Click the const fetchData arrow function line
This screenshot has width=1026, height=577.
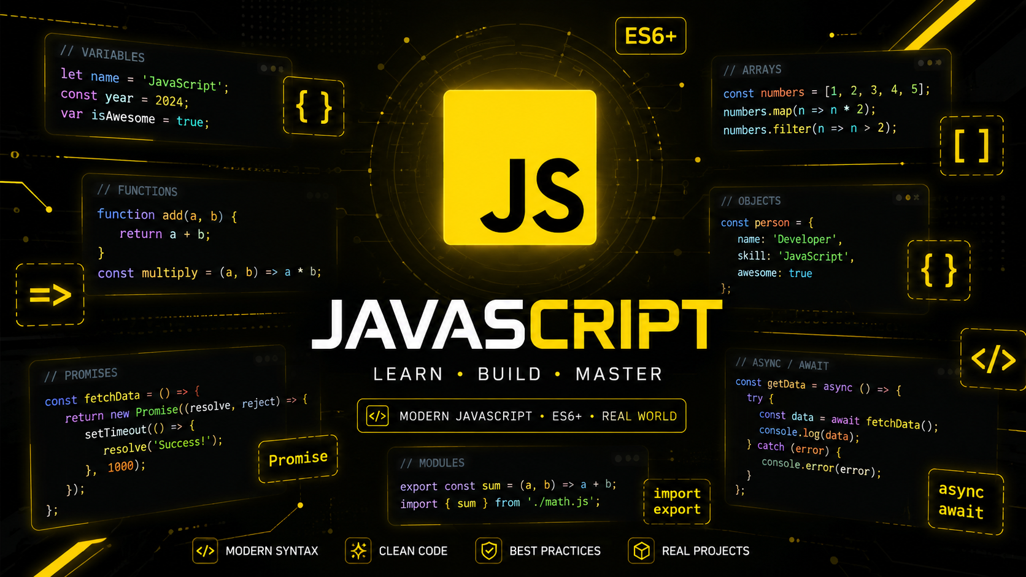122,395
